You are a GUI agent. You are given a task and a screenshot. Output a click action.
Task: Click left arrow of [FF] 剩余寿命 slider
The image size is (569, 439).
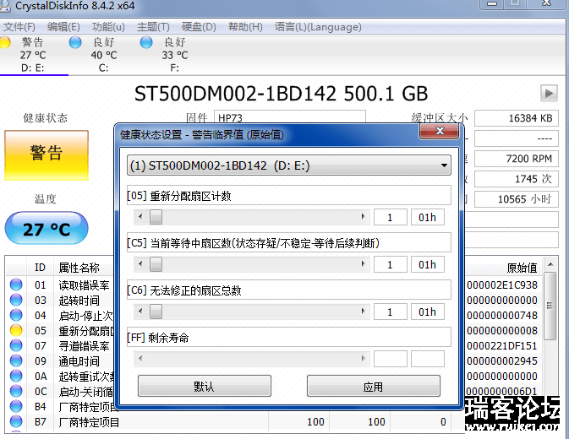pyautogui.click(x=140, y=359)
